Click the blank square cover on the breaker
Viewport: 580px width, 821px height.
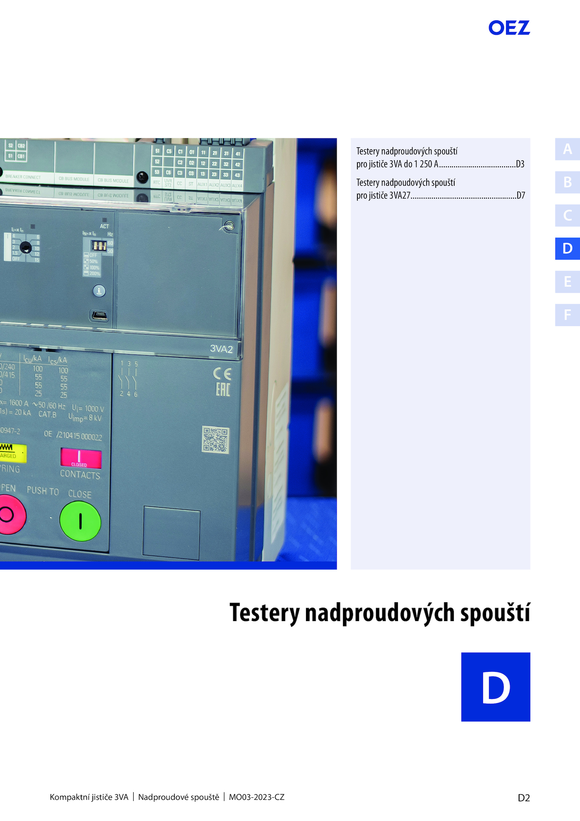[x=171, y=533]
